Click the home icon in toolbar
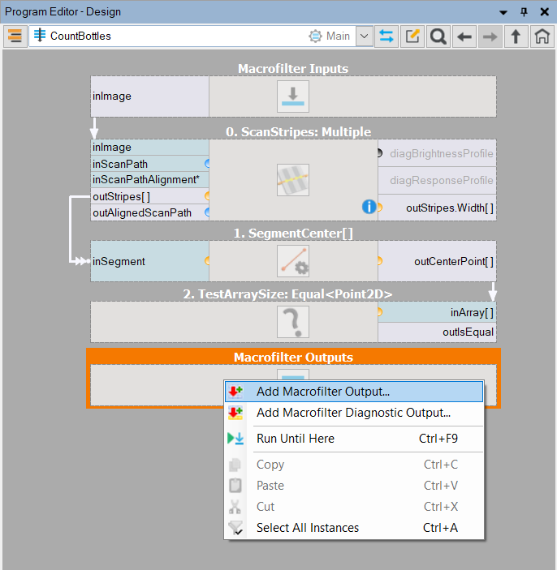This screenshot has height=570, width=557. [542, 36]
